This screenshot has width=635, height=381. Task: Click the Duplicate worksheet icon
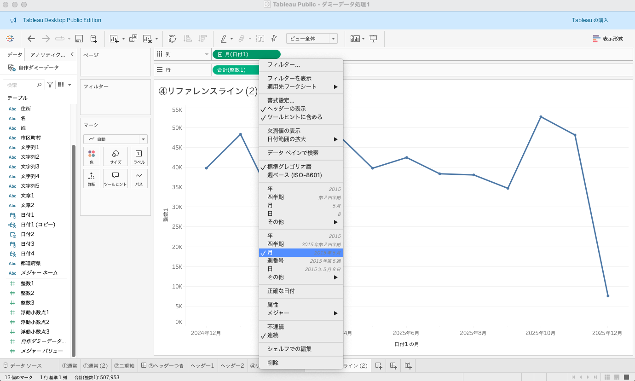(x=133, y=39)
